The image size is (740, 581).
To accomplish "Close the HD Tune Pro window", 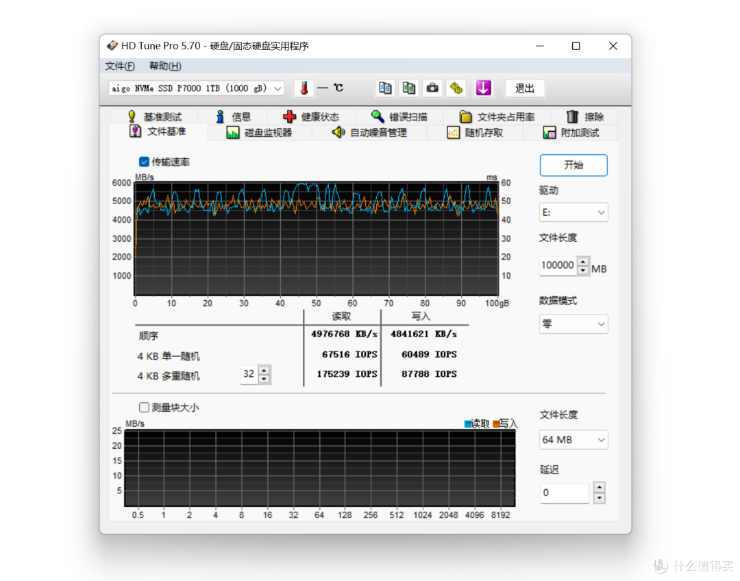I will [x=613, y=46].
